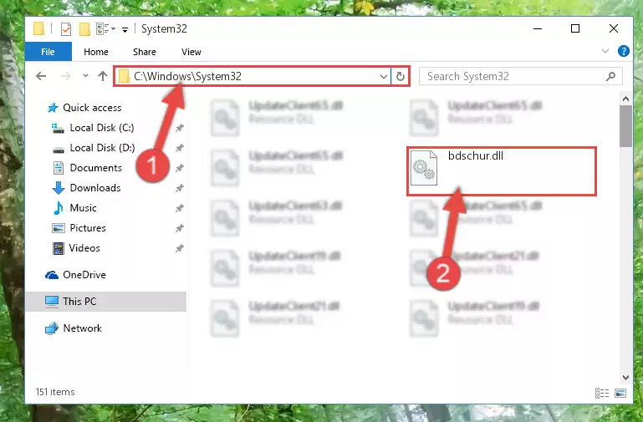Click the pin icon beside Videos
643x422 pixels.
coord(179,249)
